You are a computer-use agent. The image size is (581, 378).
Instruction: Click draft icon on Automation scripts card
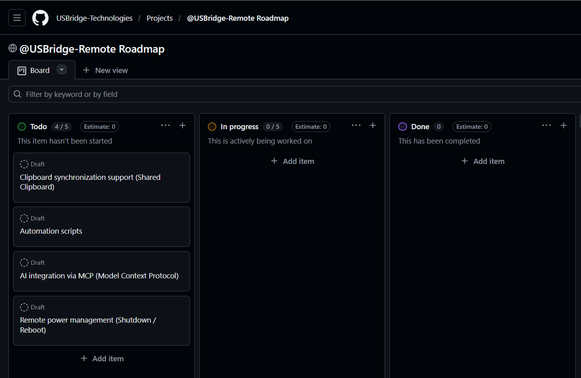point(24,218)
